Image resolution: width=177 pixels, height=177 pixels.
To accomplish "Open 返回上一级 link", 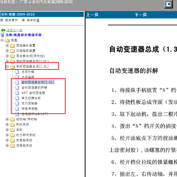I will (14, 30).
